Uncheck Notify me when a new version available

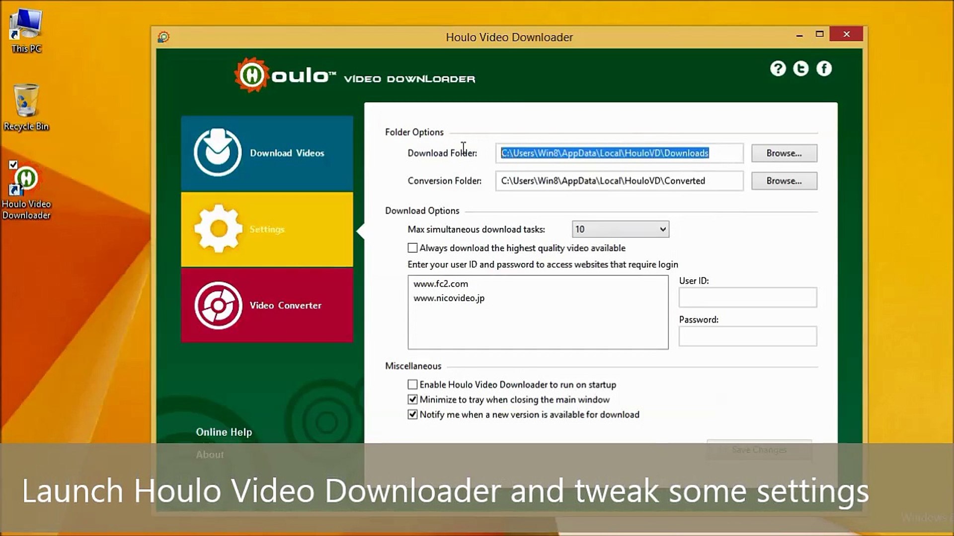tap(412, 414)
